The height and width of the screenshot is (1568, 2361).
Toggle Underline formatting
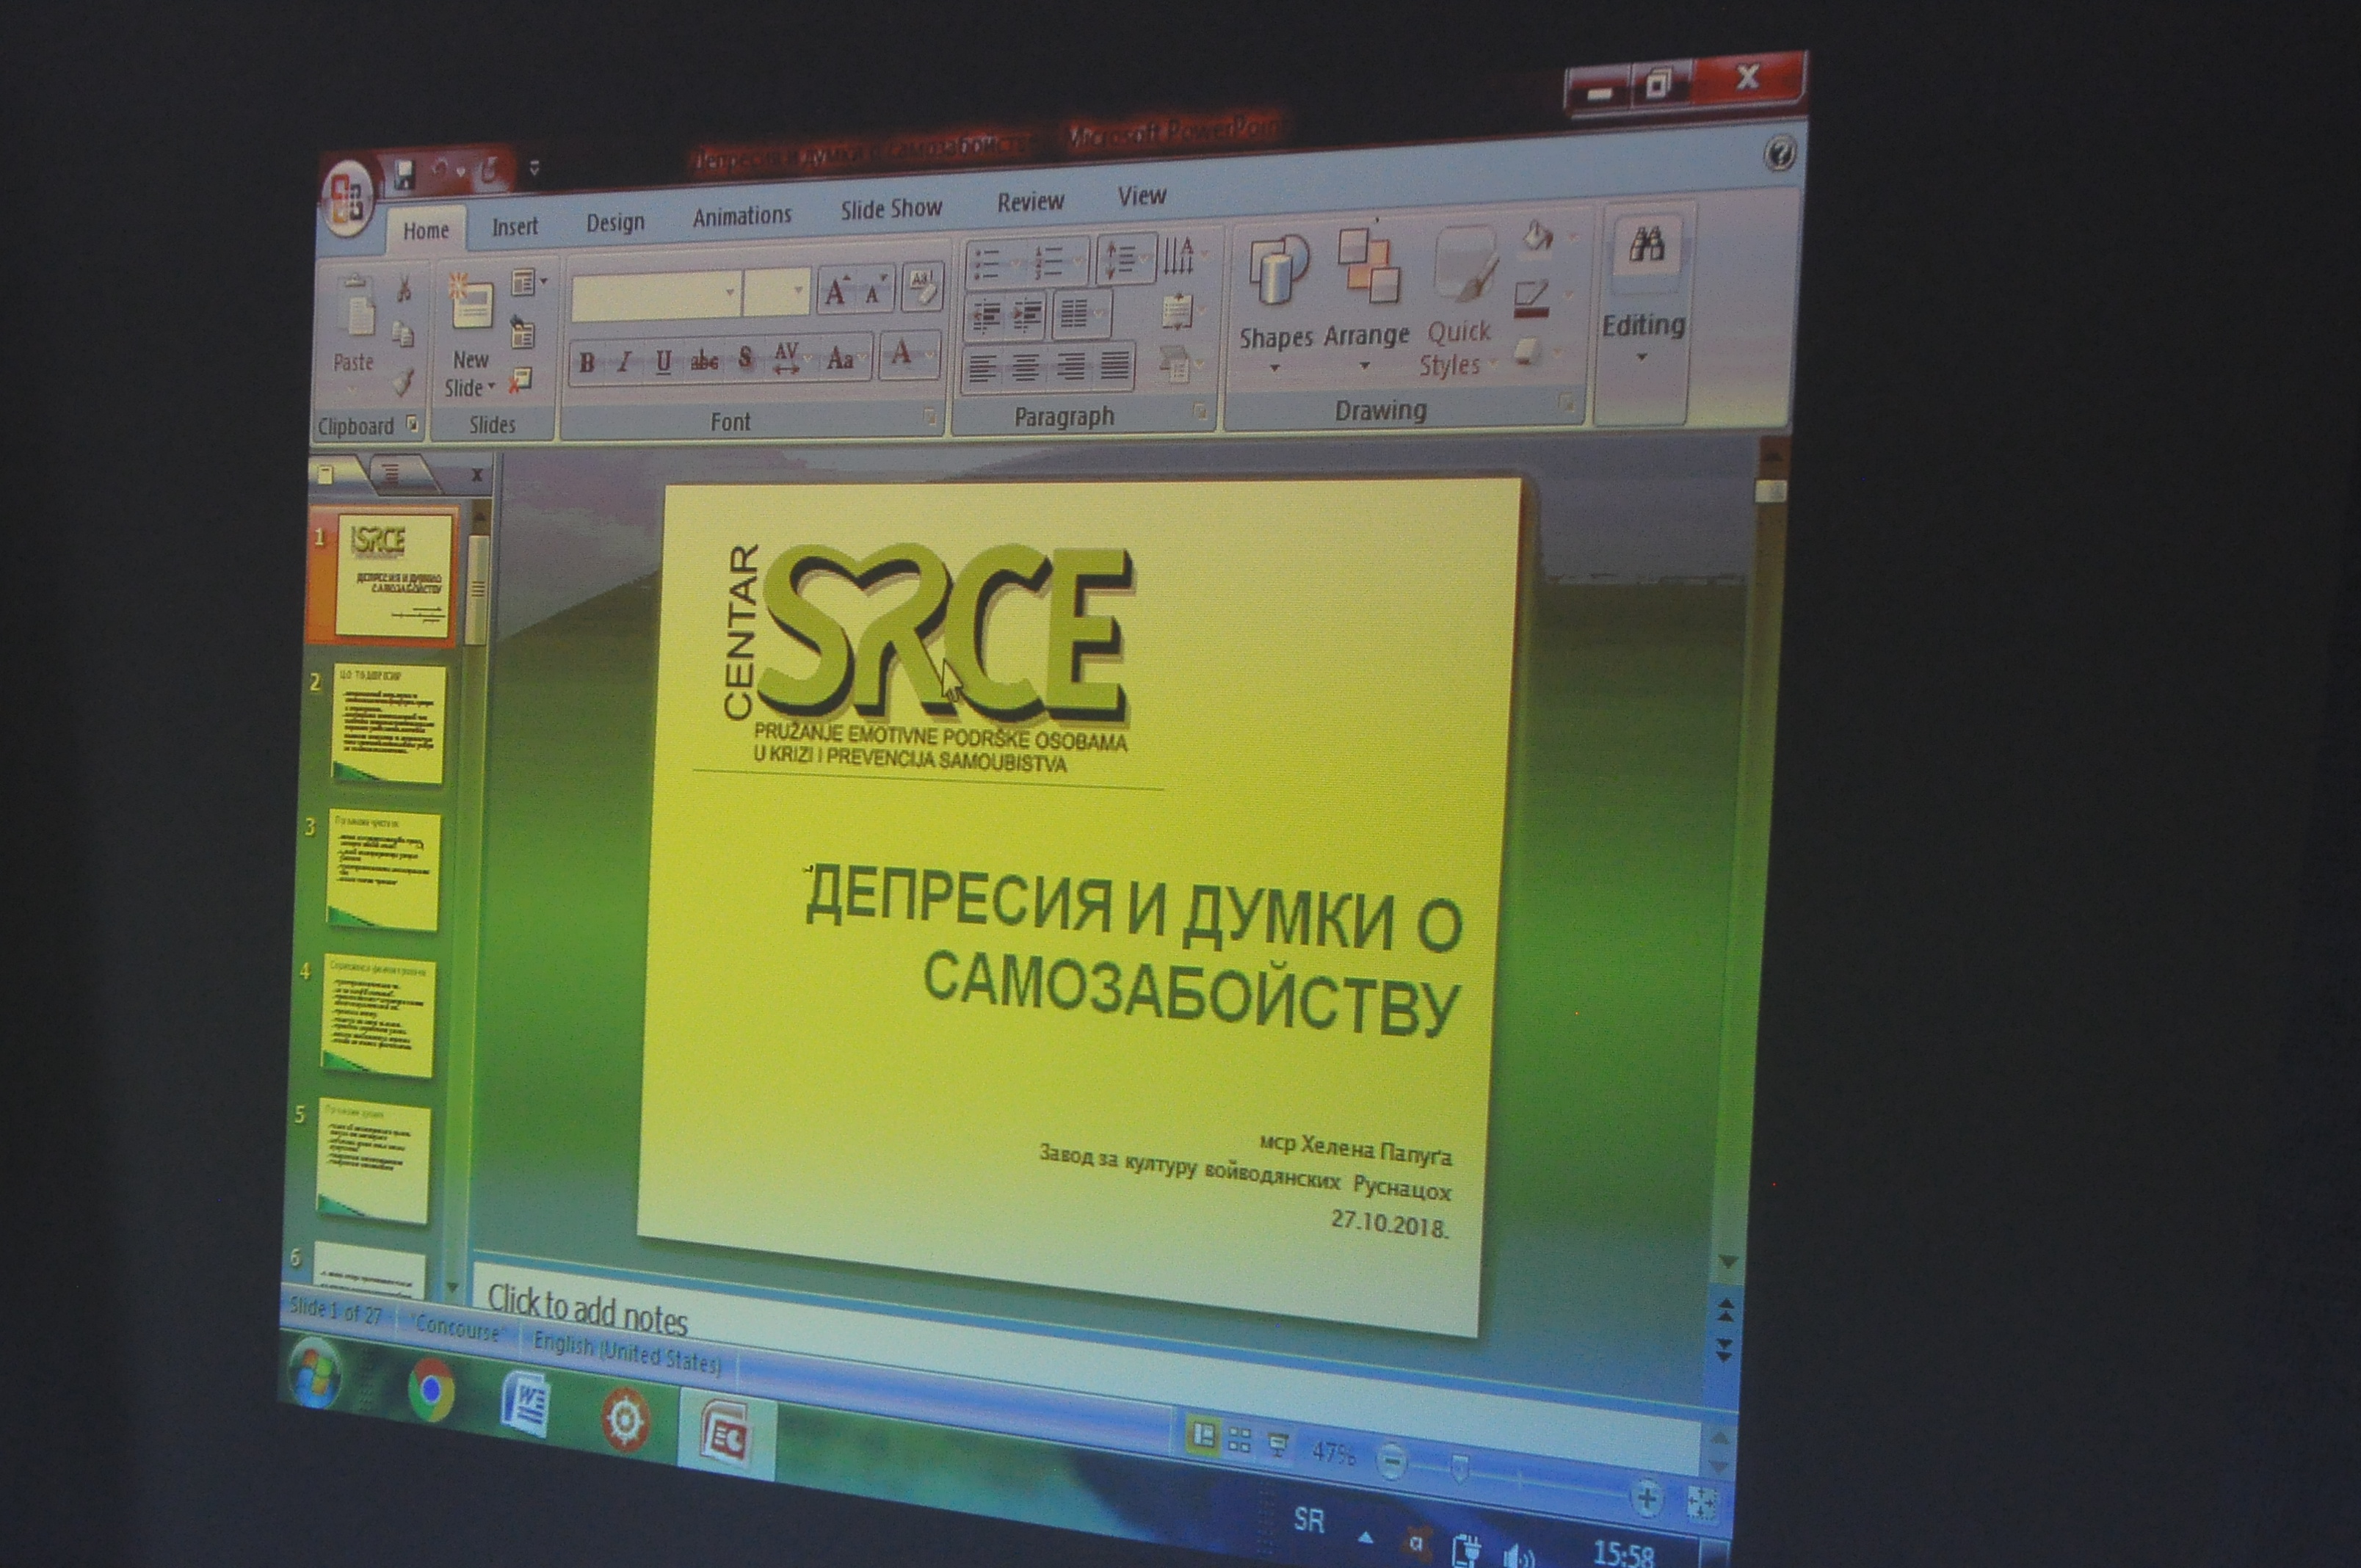point(663,362)
